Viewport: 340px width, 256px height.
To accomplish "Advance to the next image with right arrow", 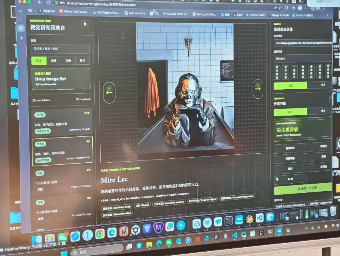I will (258, 89).
